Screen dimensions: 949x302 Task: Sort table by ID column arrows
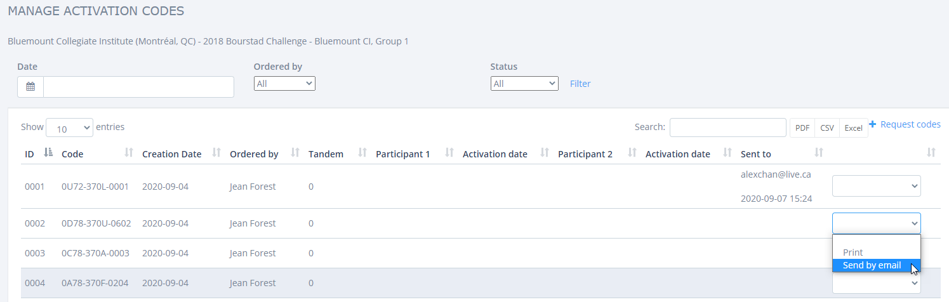point(48,153)
